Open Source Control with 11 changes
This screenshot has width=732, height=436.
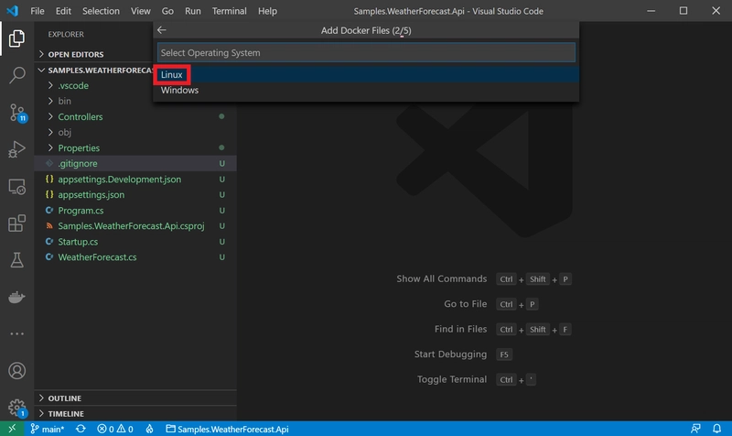pyautogui.click(x=17, y=113)
